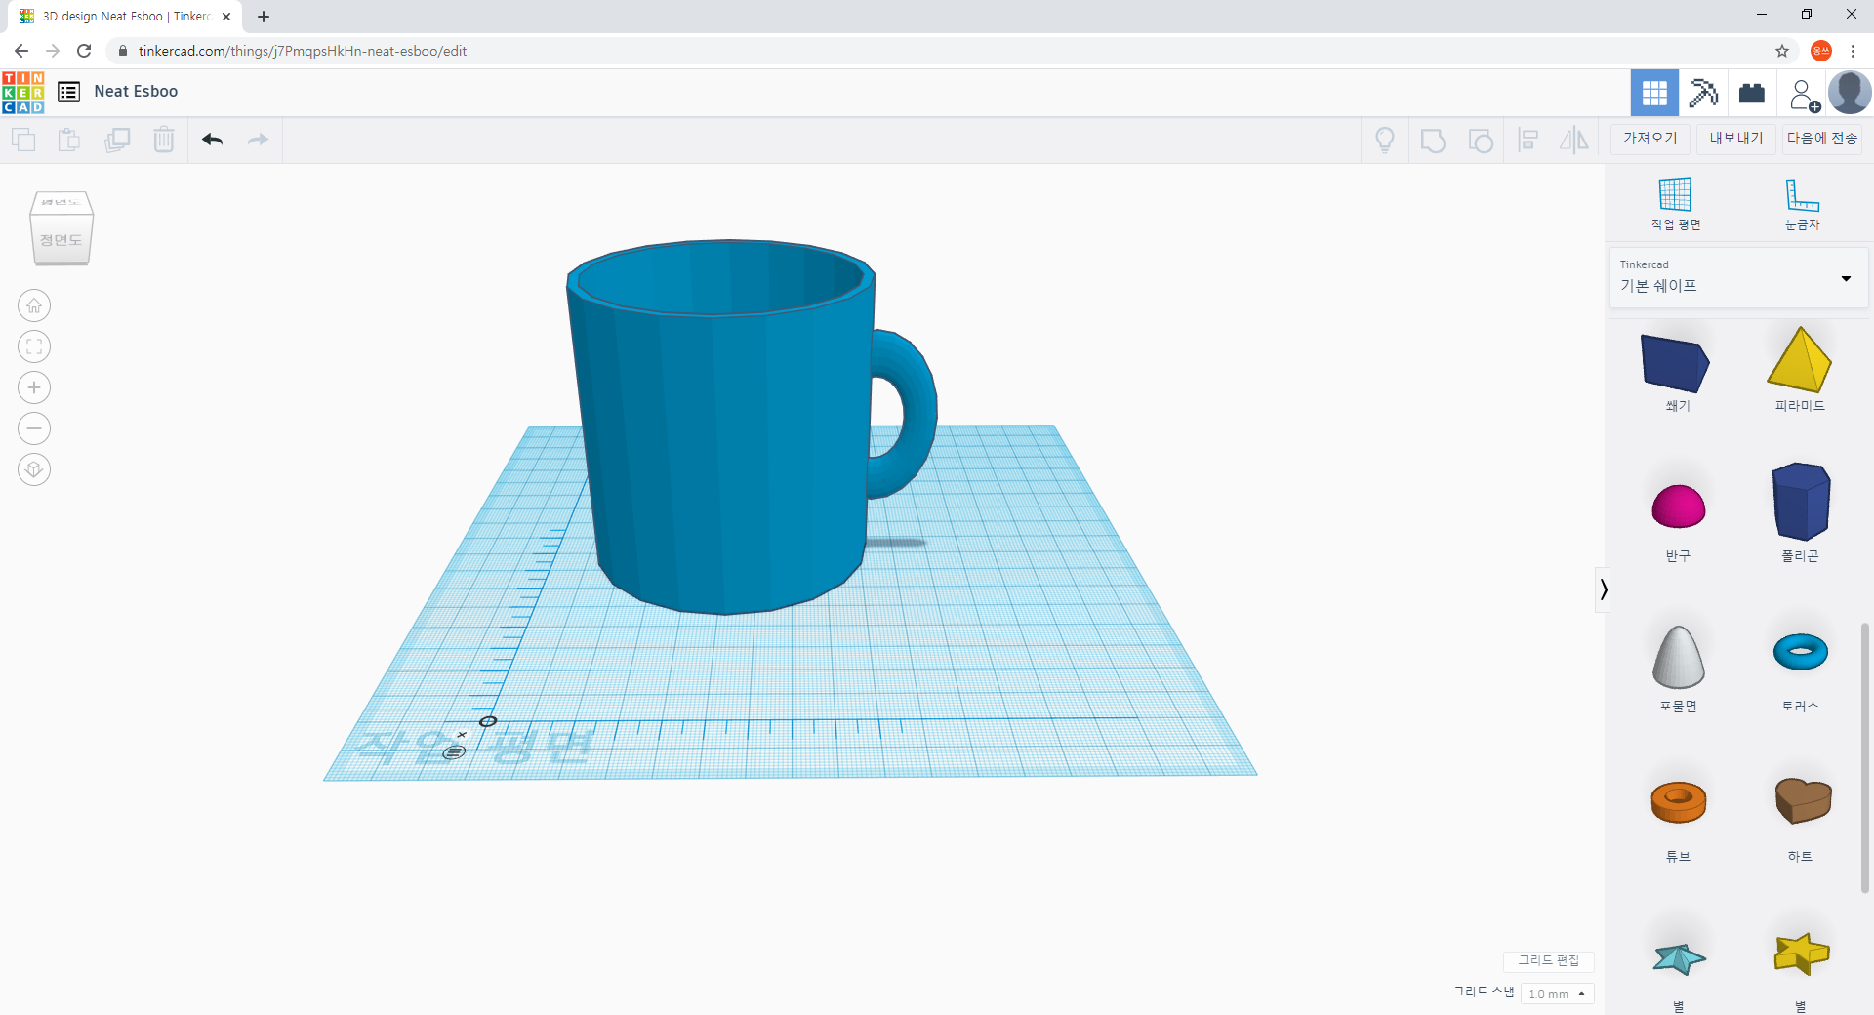Close the Neat Esboo browser tab
Viewport: 1874px width, 1015px height.
click(226, 17)
